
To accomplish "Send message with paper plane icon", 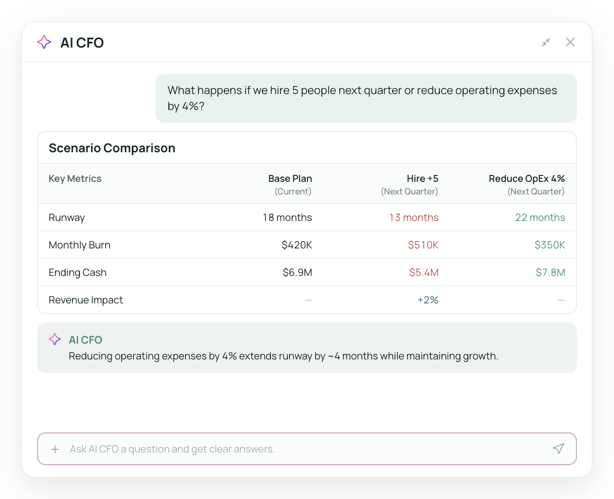I will click(x=558, y=449).
